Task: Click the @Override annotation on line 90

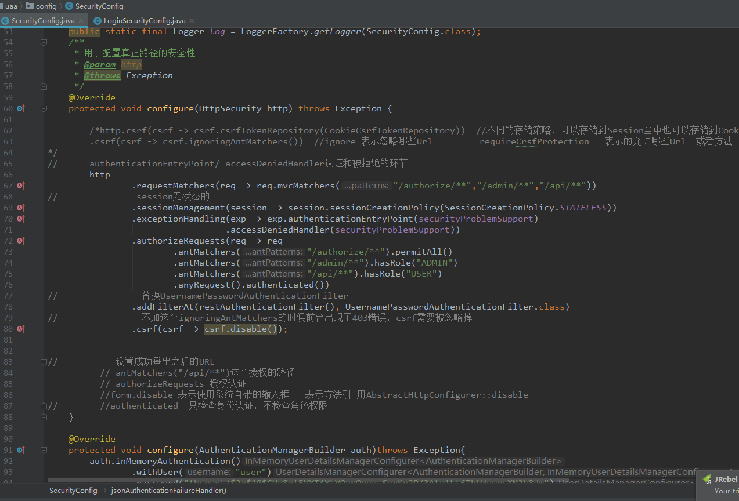Action: [x=92, y=439]
